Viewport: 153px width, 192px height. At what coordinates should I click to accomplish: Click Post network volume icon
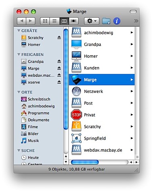[x=76, y=103]
